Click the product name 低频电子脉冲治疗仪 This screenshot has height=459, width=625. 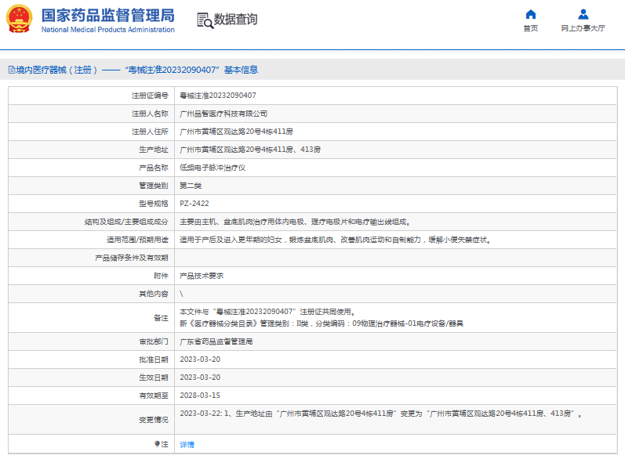213,168
